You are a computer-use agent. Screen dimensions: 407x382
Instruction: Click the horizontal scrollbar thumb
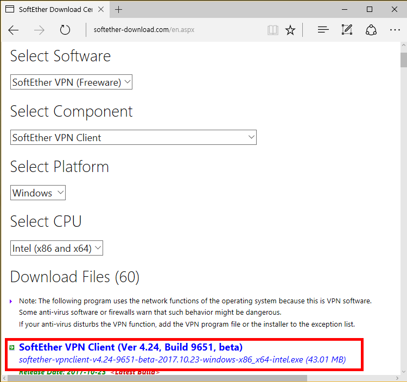pos(158,378)
